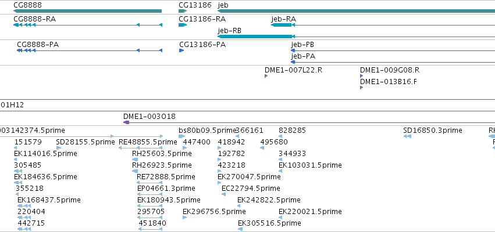This screenshot has width=495, height=232.
Task: Select the EC22794.5prime EST glyph
Action: [224, 194]
